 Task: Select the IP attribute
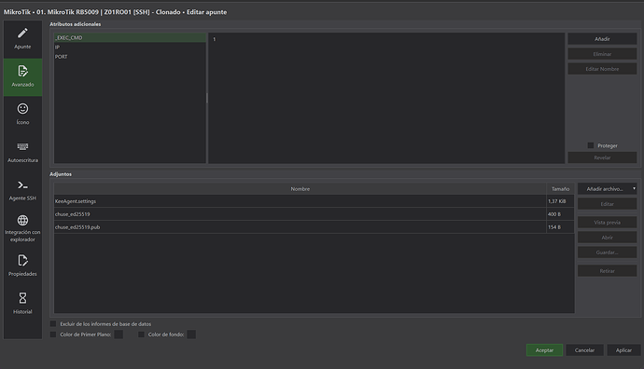click(130, 48)
